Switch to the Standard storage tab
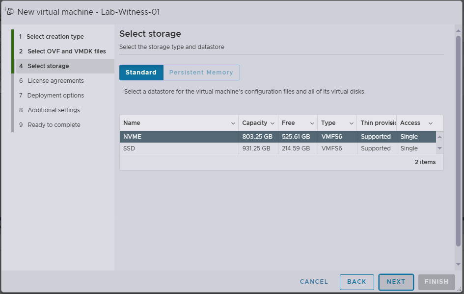 click(141, 73)
